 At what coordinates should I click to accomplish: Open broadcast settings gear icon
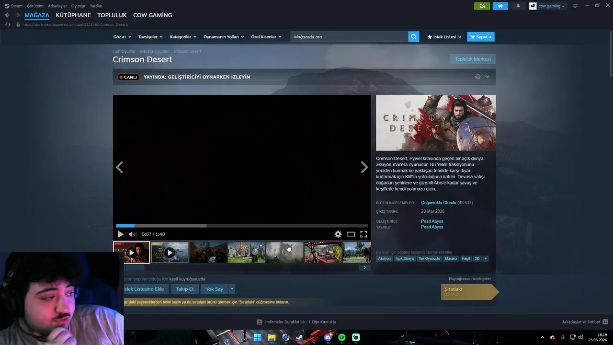(x=477, y=77)
